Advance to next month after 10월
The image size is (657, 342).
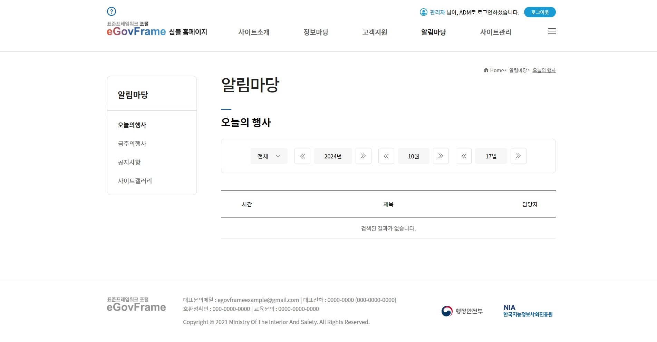441,156
